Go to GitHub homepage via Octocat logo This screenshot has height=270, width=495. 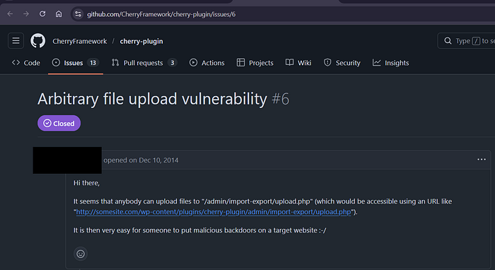(x=38, y=41)
